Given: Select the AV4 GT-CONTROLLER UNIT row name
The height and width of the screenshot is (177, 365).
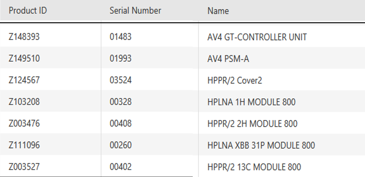Looking at the screenshot, I should [257, 37].
